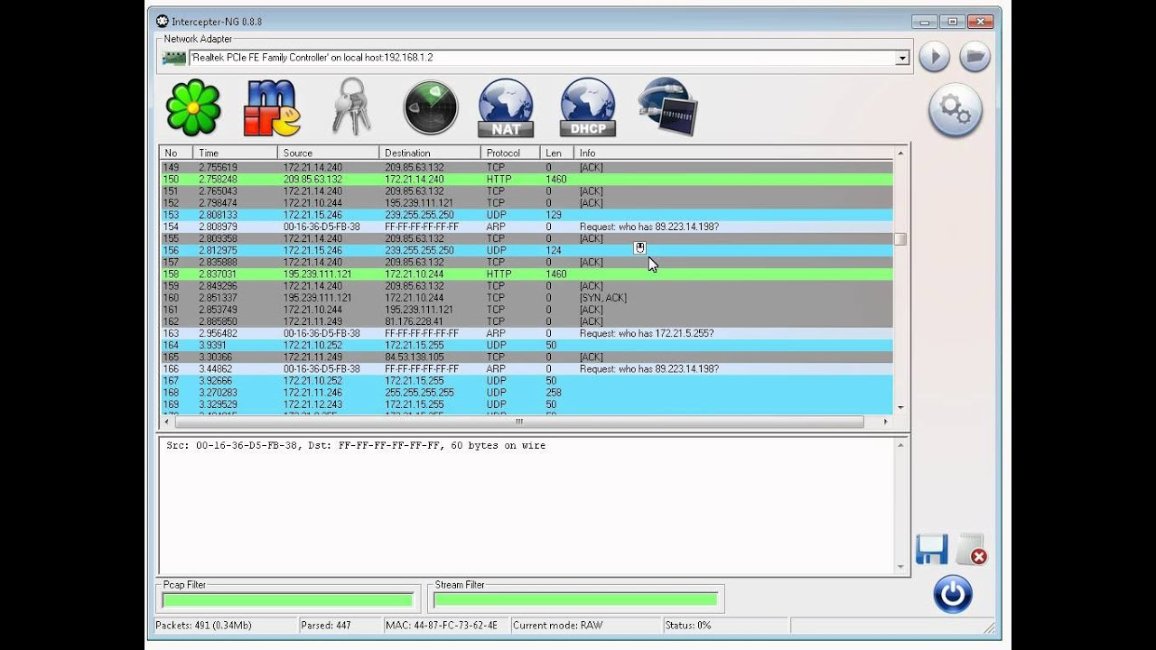Select packet row 166 ARP

coord(527,368)
